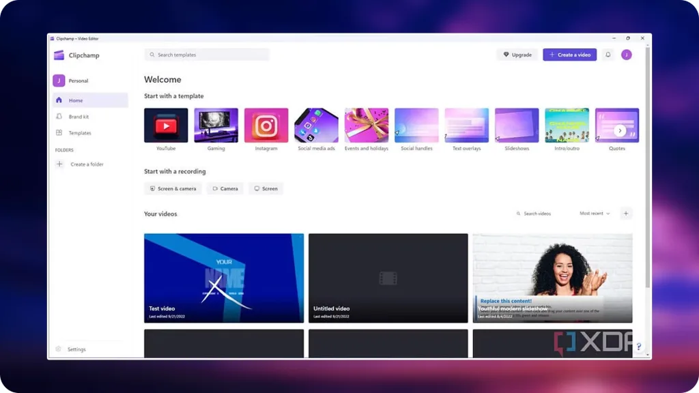Screen dimensions: 699x393
Task: Start a Screen & camera recording
Action: coord(173,188)
